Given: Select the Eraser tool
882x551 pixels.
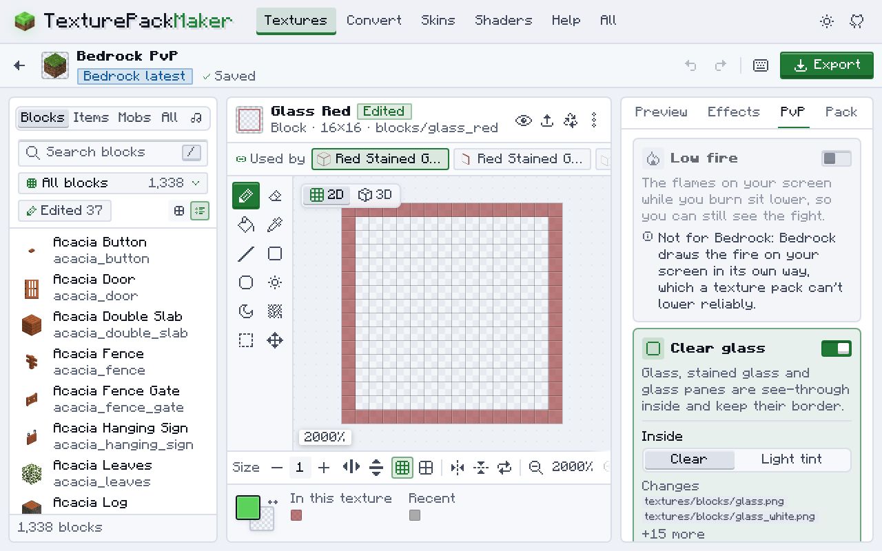Looking at the screenshot, I should tap(275, 196).
